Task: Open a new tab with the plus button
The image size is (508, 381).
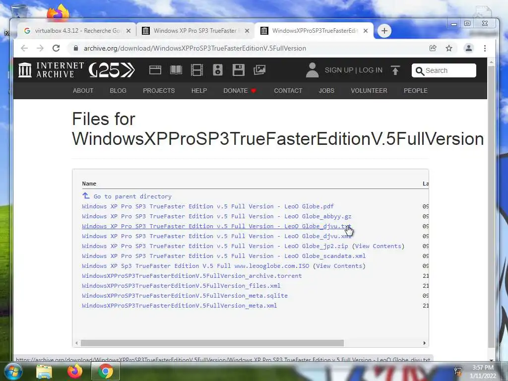Action: click(384, 31)
